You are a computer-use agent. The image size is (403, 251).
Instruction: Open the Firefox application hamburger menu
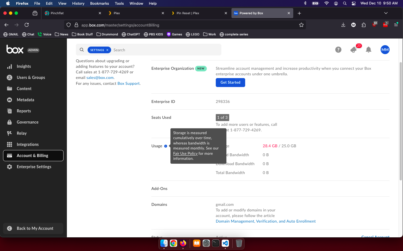pos(396,25)
